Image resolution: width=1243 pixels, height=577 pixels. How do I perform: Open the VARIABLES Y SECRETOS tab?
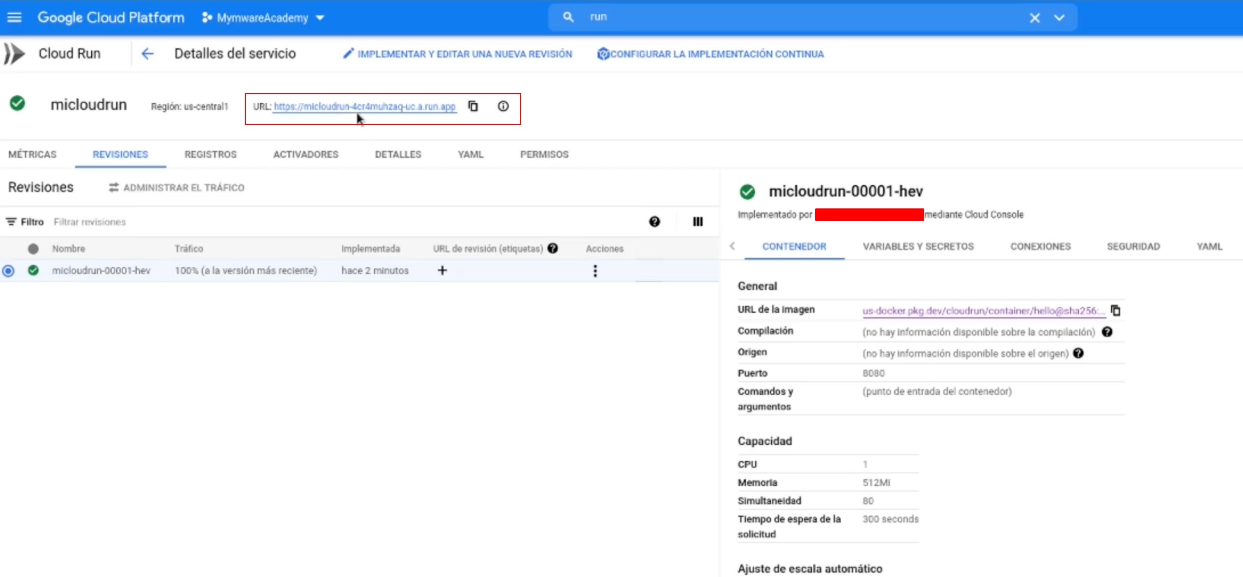(x=918, y=247)
